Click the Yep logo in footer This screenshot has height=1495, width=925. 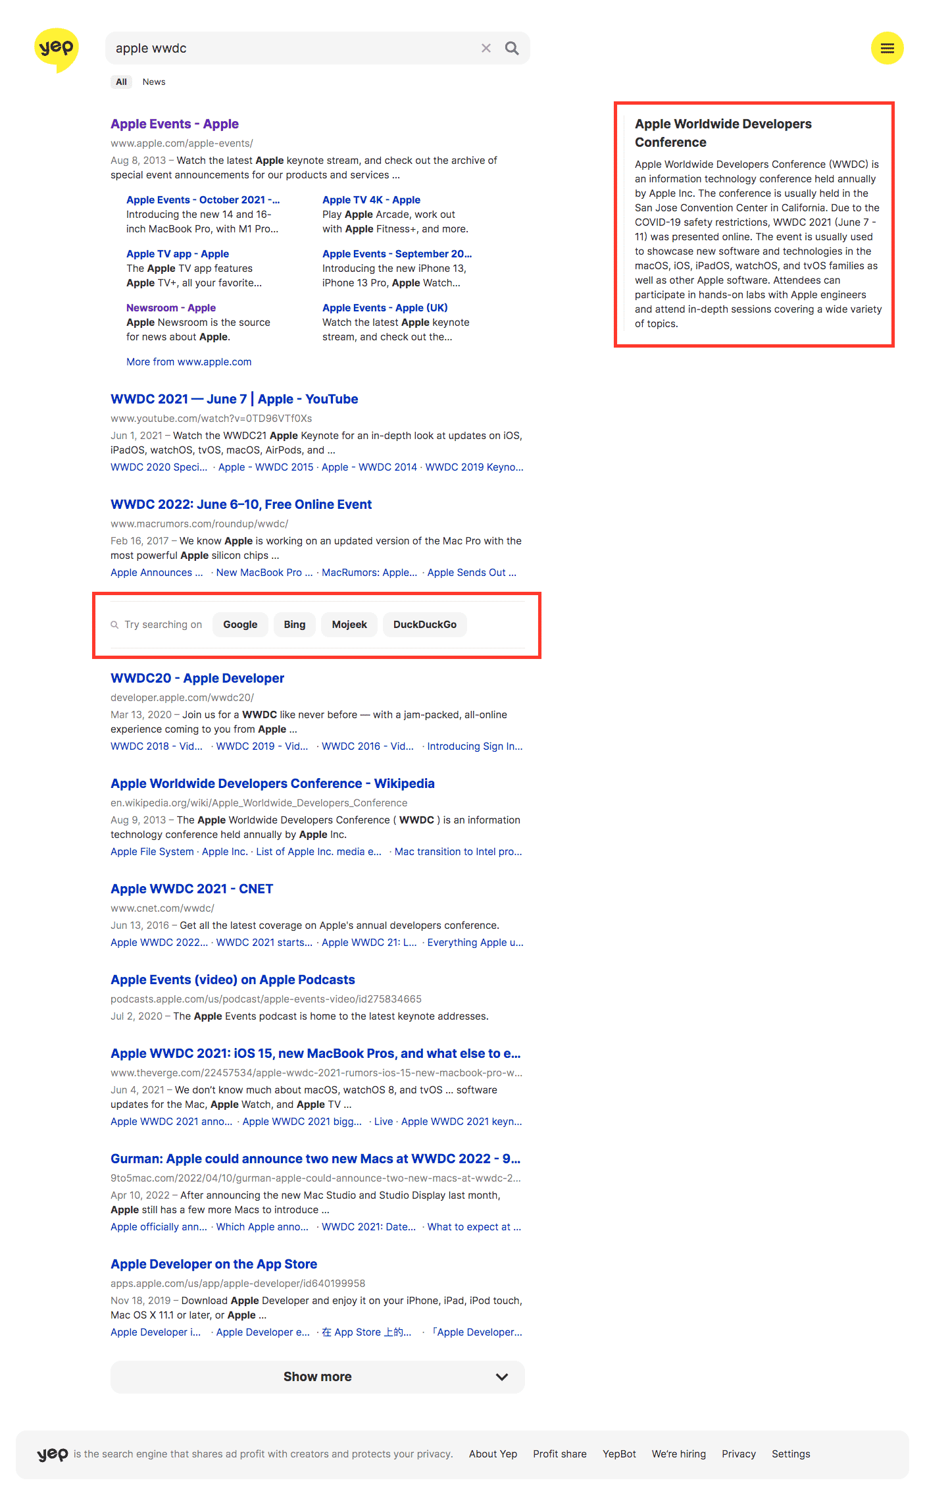pyautogui.click(x=53, y=1454)
